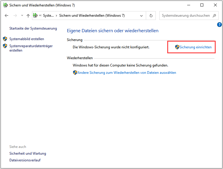This screenshot has height=169, width=223.
Task: Select Andere Sicherung zum Wiederherstellen von Dateien auswählen
Action: click(x=127, y=73)
